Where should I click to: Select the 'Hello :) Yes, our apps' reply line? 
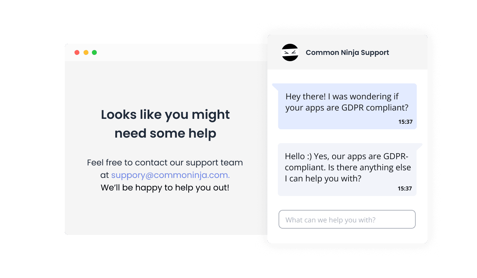click(x=346, y=156)
